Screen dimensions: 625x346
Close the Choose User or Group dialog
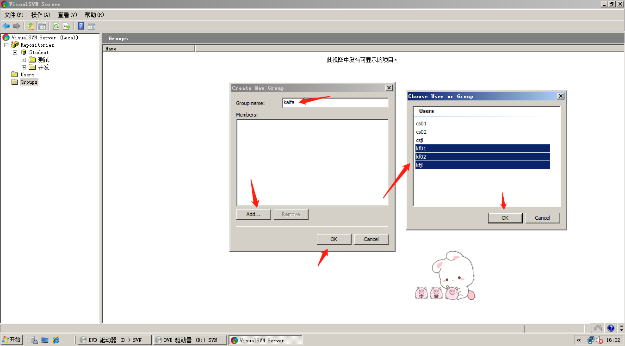pos(561,96)
